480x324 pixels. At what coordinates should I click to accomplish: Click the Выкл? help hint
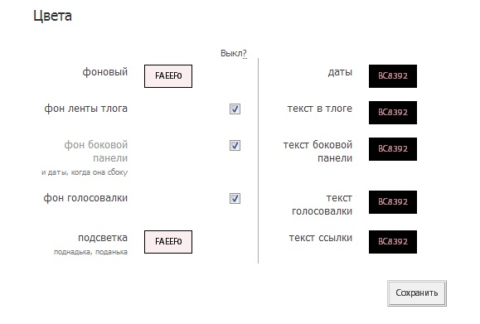click(x=234, y=53)
